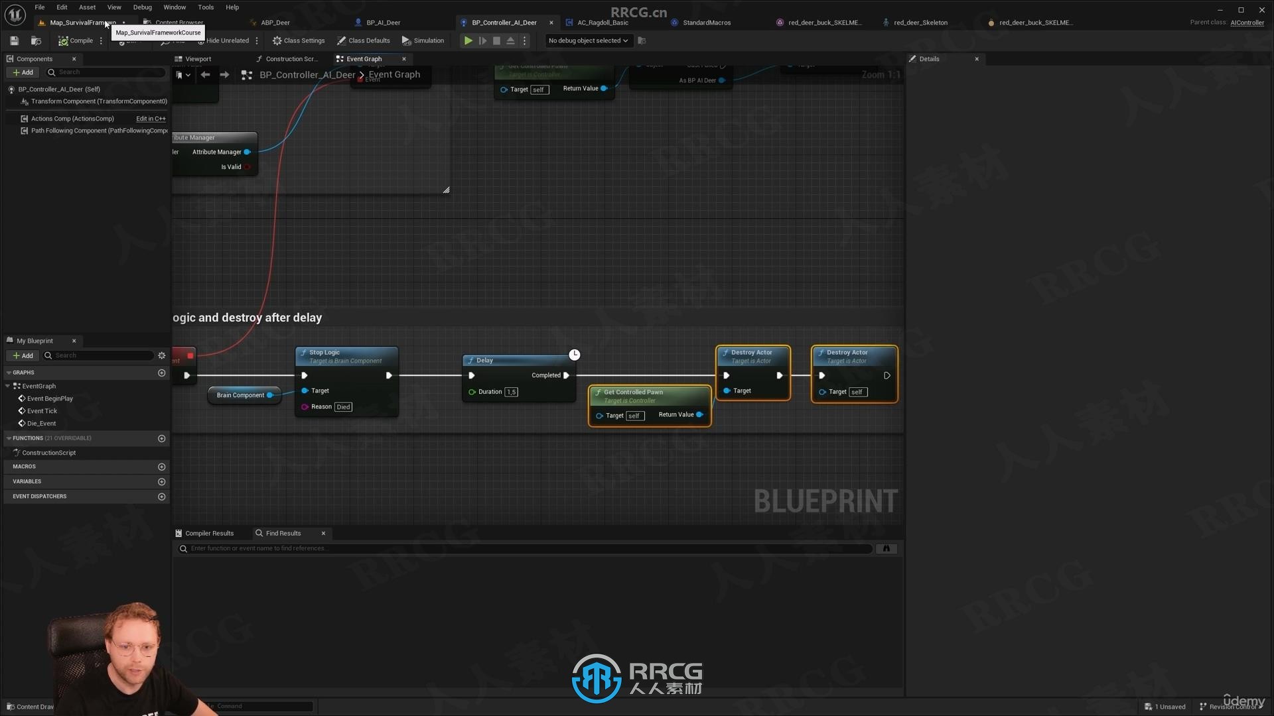This screenshot has width=1274, height=716.
Task: Play the level in editor
Action: (468, 40)
